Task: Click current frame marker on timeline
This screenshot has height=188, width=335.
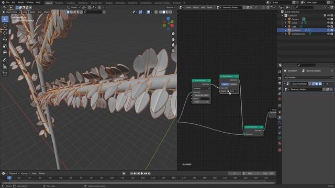Action: (9, 178)
